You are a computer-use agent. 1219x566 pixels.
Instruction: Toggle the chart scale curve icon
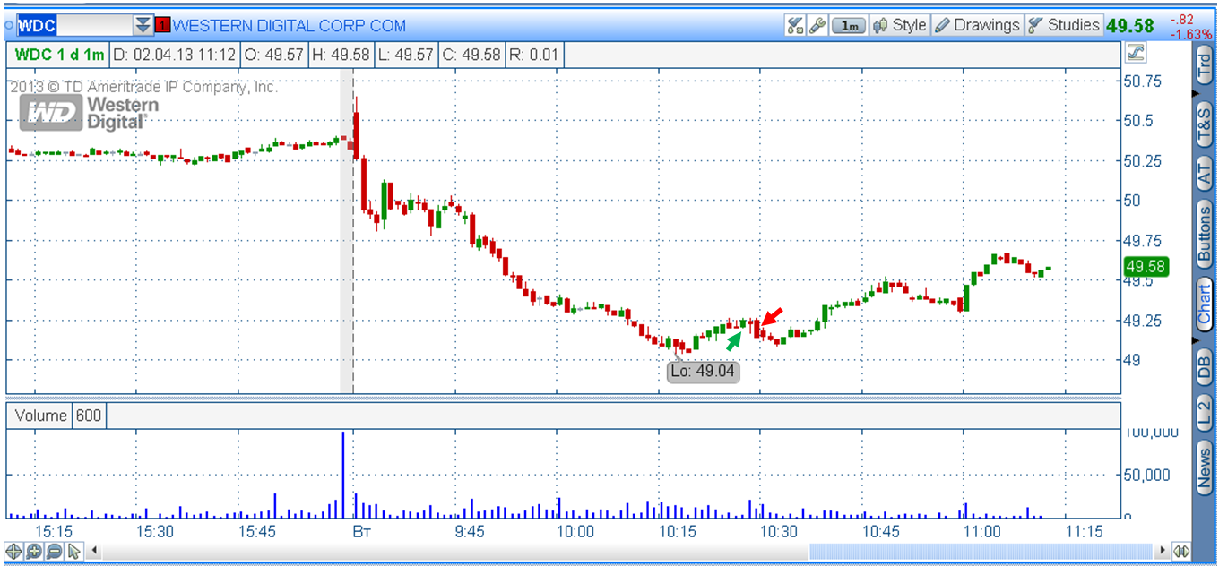point(1136,53)
